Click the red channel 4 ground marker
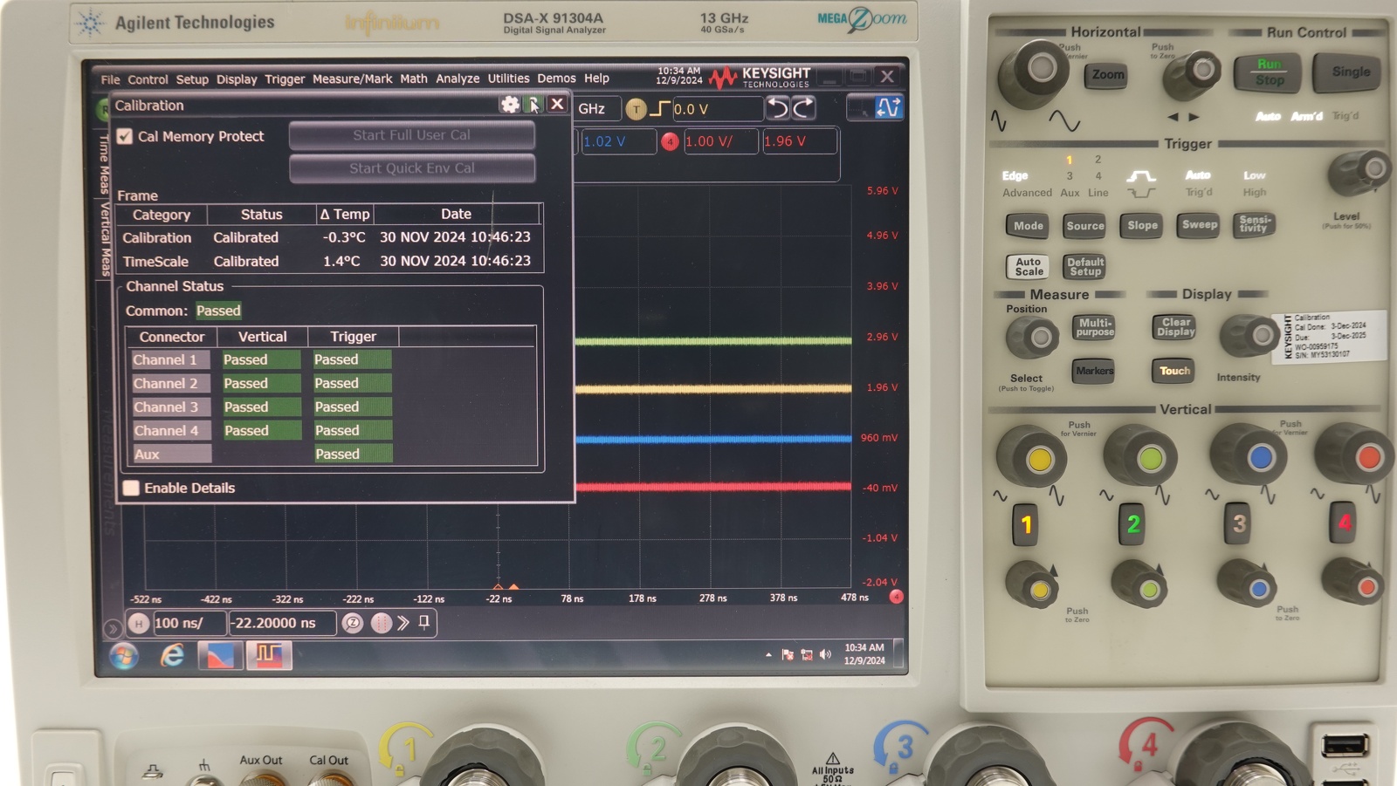Image resolution: width=1397 pixels, height=786 pixels. pyautogui.click(x=896, y=597)
